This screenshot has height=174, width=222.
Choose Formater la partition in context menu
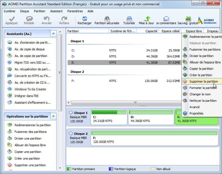click(202, 88)
